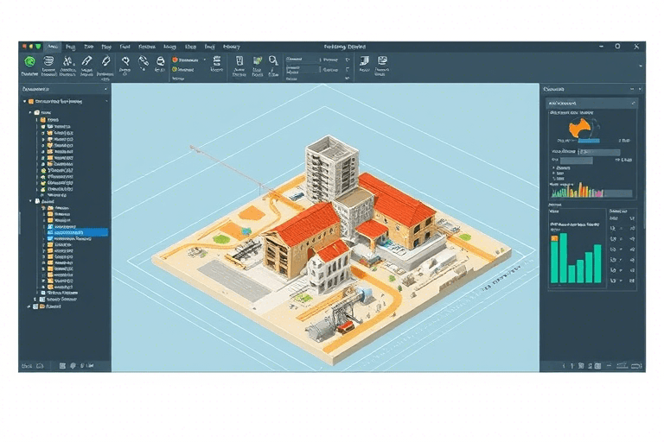Activate the pencil edit tool in the ribbon
The height and width of the screenshot is (442, 664).
point(86,62)
